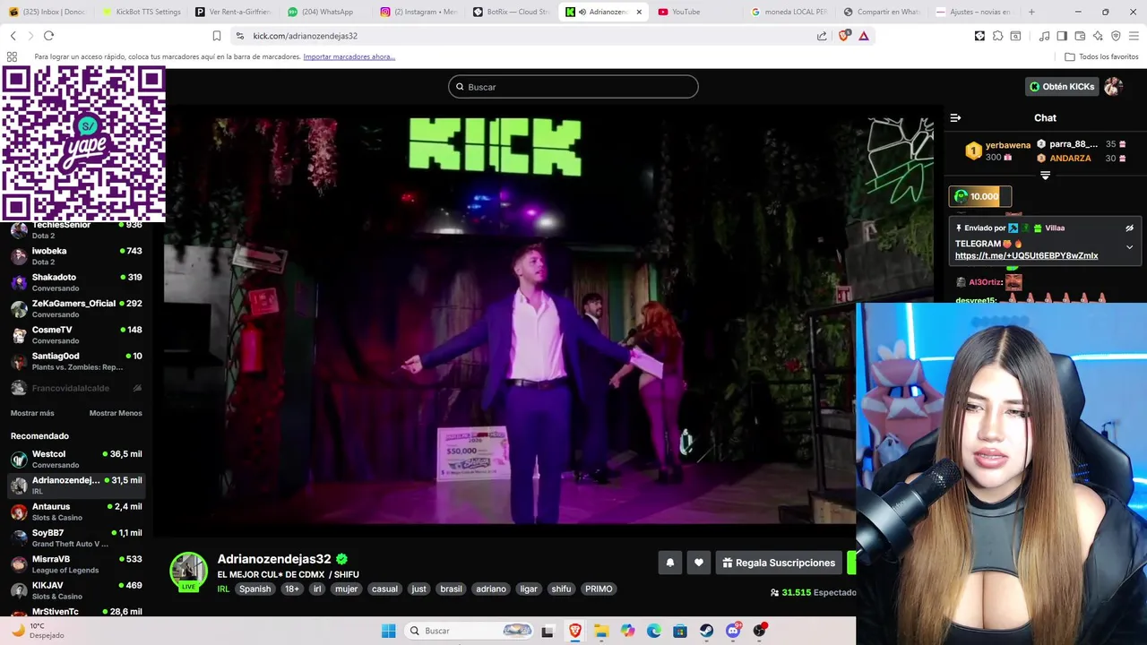Open CosmeTV followed channel

click(76, 334)
